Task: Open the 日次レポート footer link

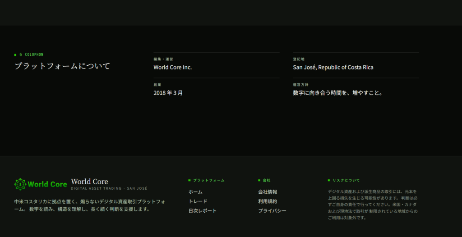Action: coord(203,211)
